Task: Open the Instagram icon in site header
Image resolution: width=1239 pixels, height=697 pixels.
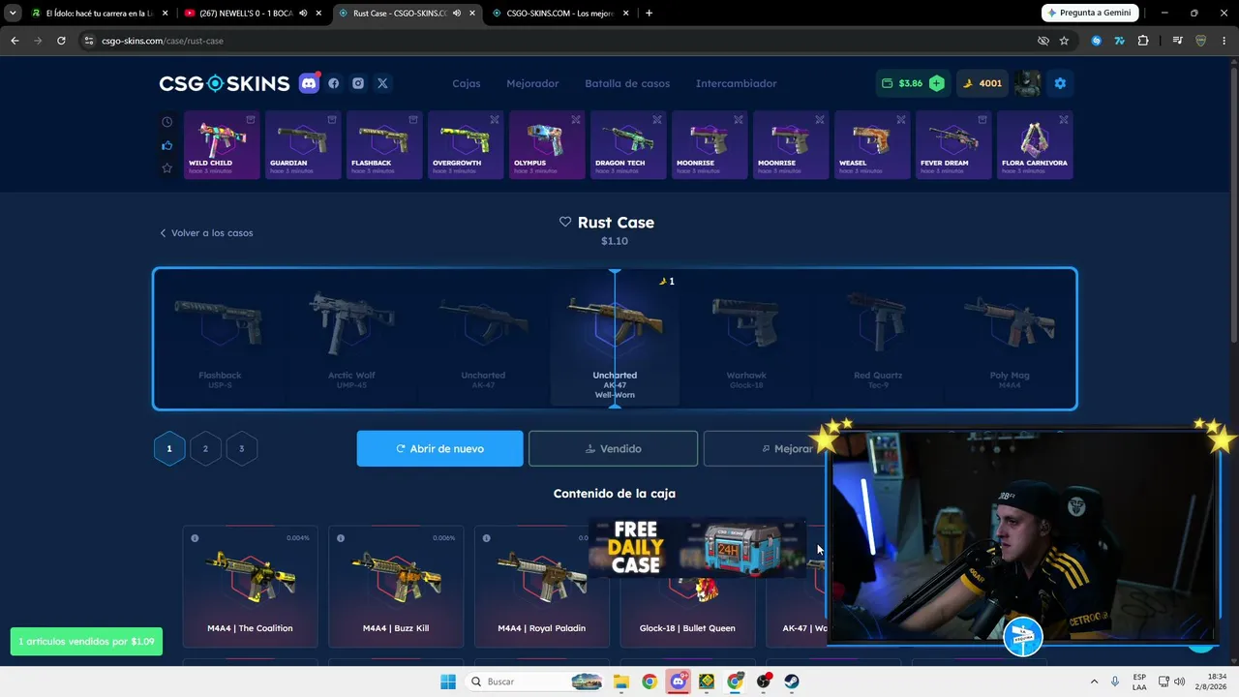Action: (x=358, y=83)
